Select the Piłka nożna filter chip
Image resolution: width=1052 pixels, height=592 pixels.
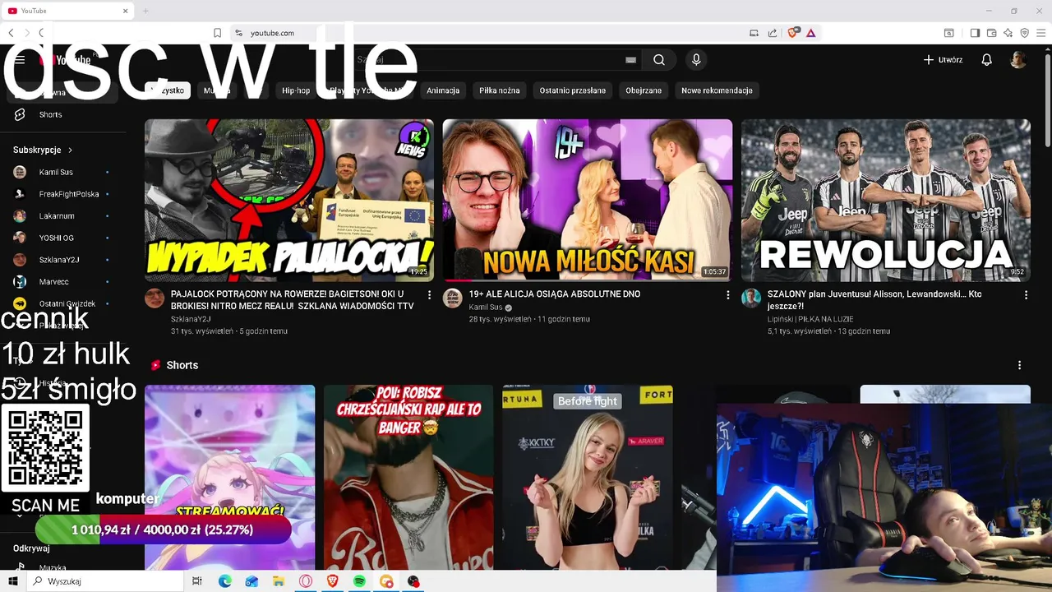(x=500, y=90)
